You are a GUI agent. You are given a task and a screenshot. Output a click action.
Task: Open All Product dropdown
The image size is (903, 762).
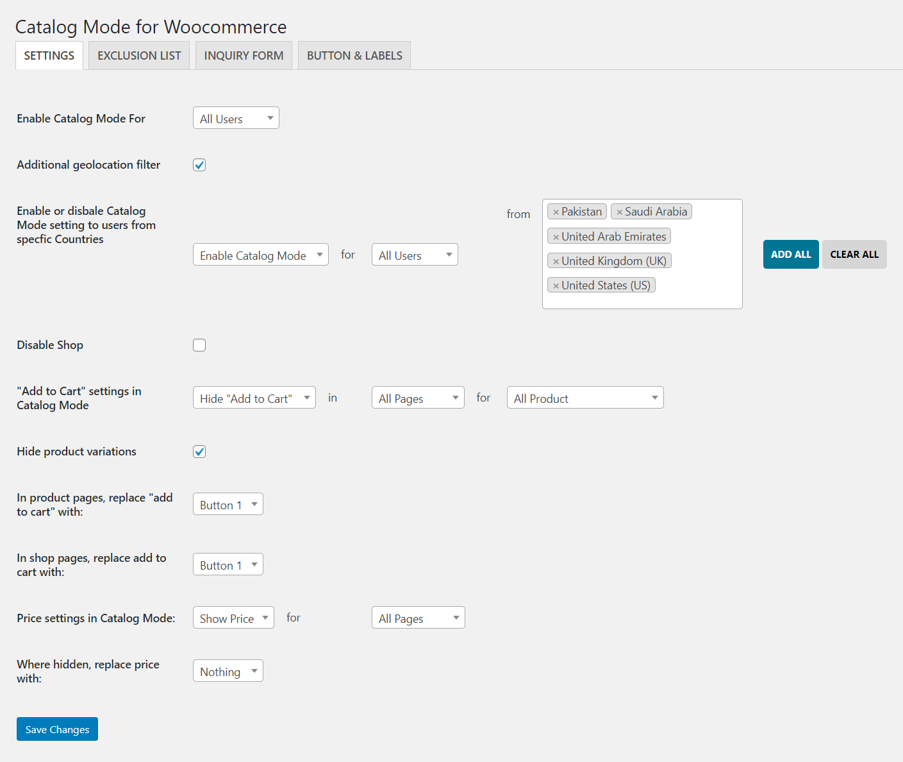tap(585, 398)
